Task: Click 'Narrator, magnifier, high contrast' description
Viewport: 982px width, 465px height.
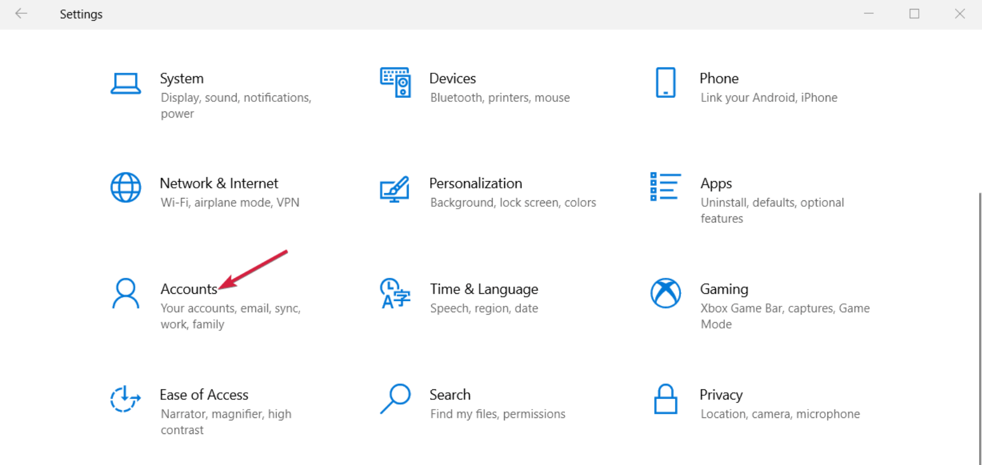Action: click(226, 421)
